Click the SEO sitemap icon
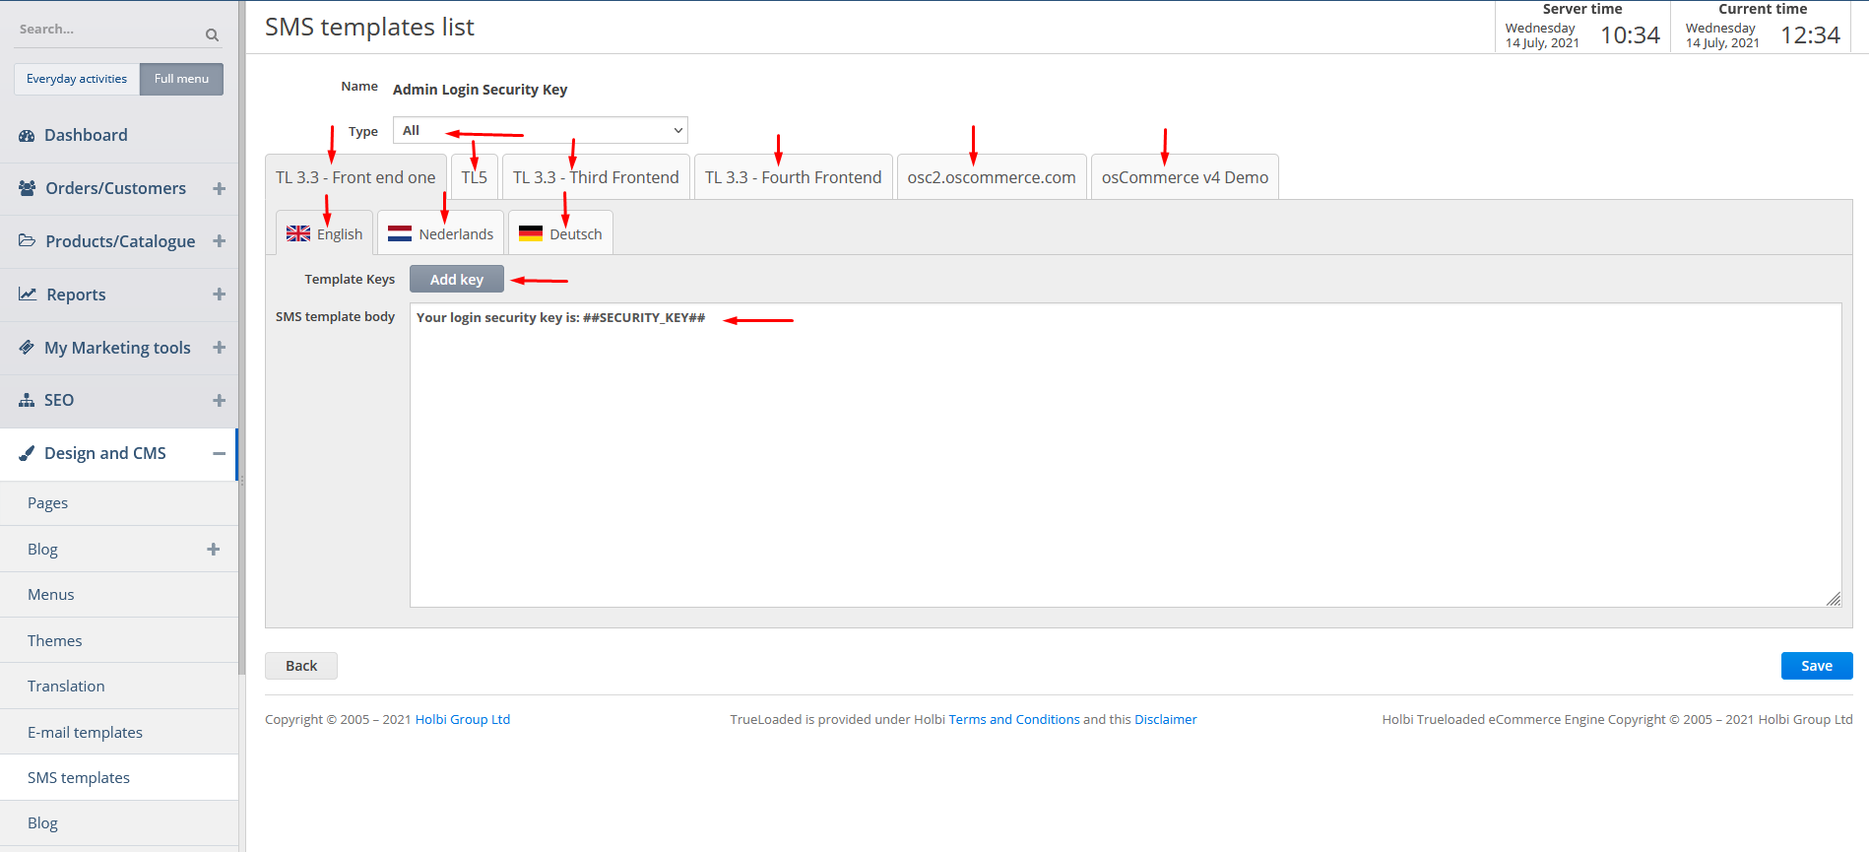Screen dimensions: 1869x852 [x=27, y=401]
